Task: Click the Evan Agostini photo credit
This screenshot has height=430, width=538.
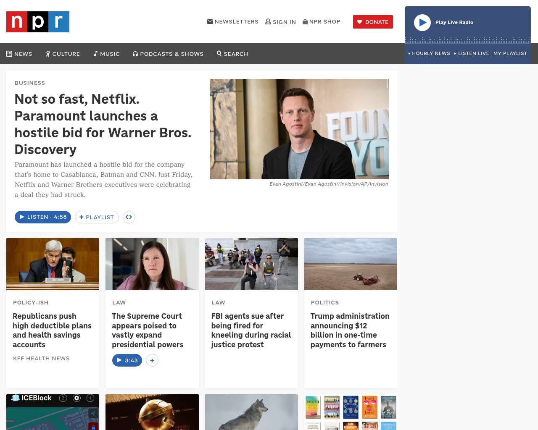Action: coord(329,184)
